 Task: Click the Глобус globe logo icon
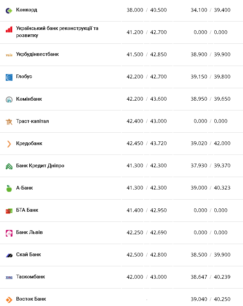[9, 77]
